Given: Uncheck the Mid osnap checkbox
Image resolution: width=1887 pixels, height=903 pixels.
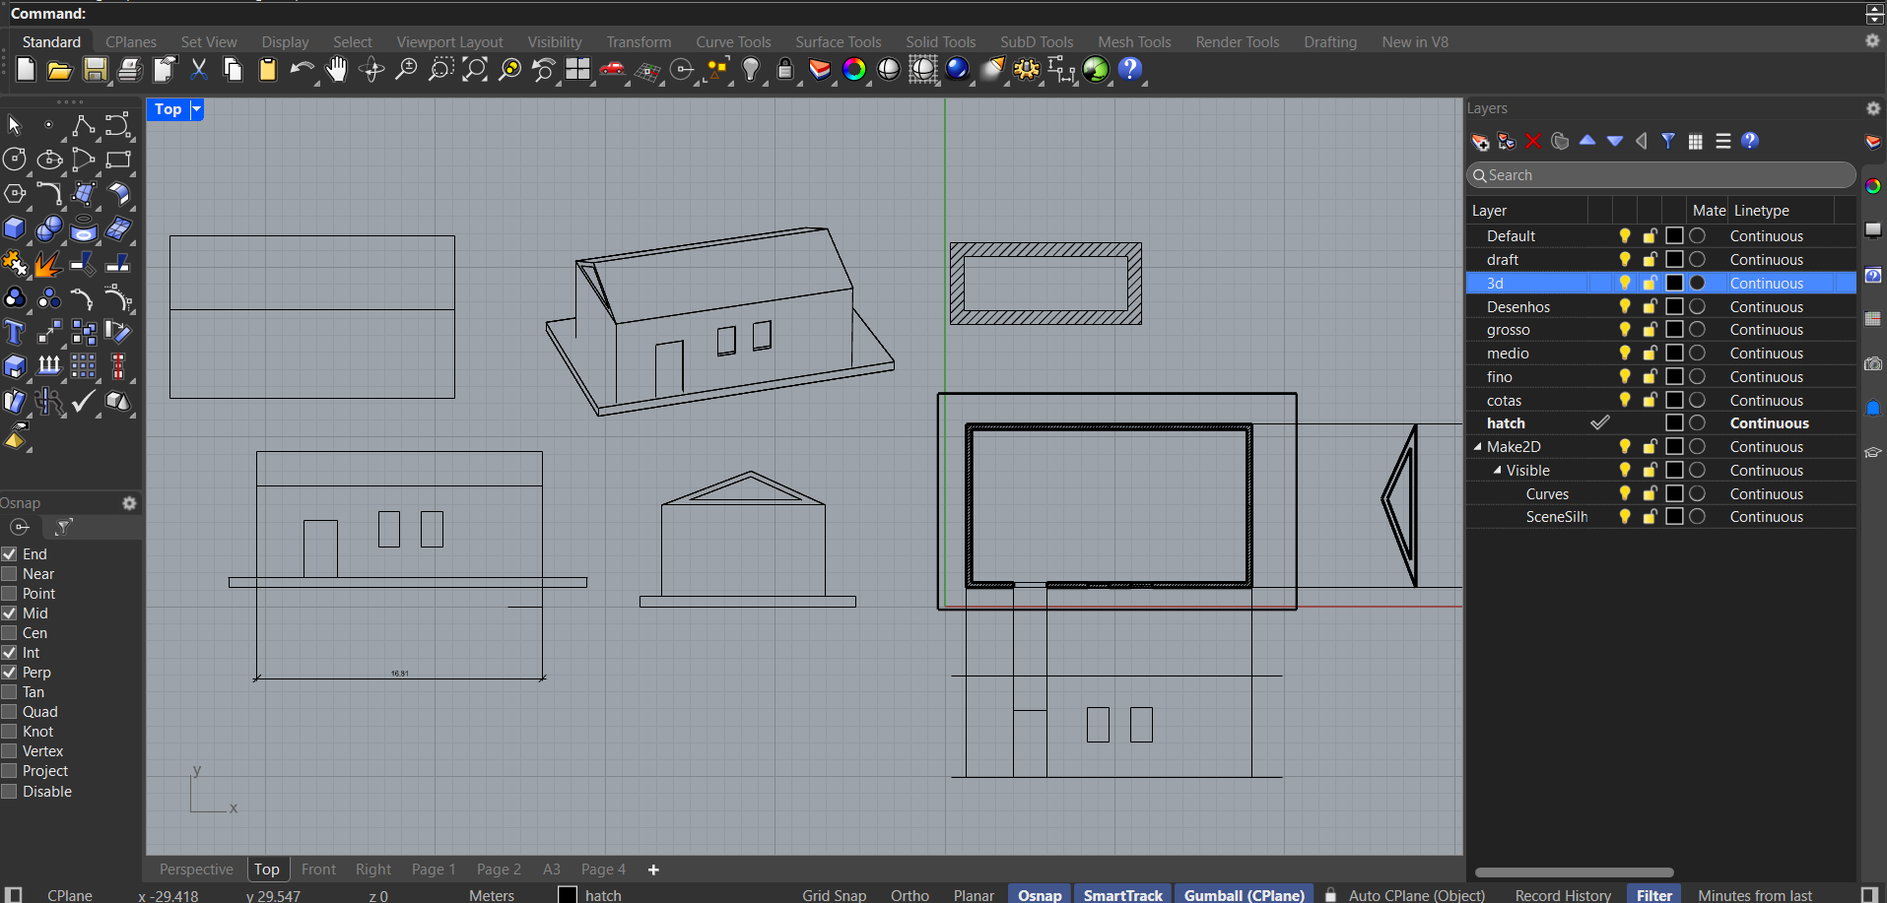Looking at the screenshot, I should [x=10, y=613].
